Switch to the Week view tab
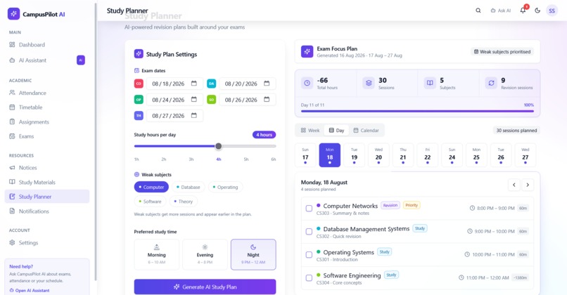This screenshot has height=295, width=567. coord(310,131)
